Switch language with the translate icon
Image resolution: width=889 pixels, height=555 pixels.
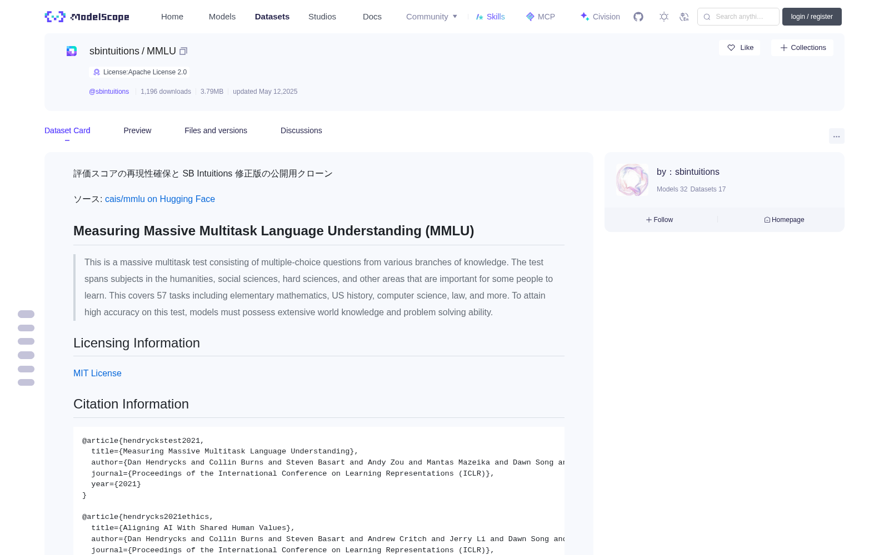pyautogui.click(x=685, y=17)
